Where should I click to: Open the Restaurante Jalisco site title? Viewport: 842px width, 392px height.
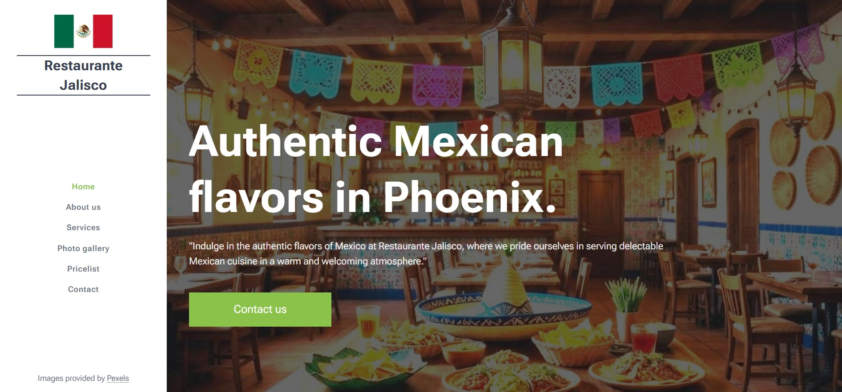83,75
